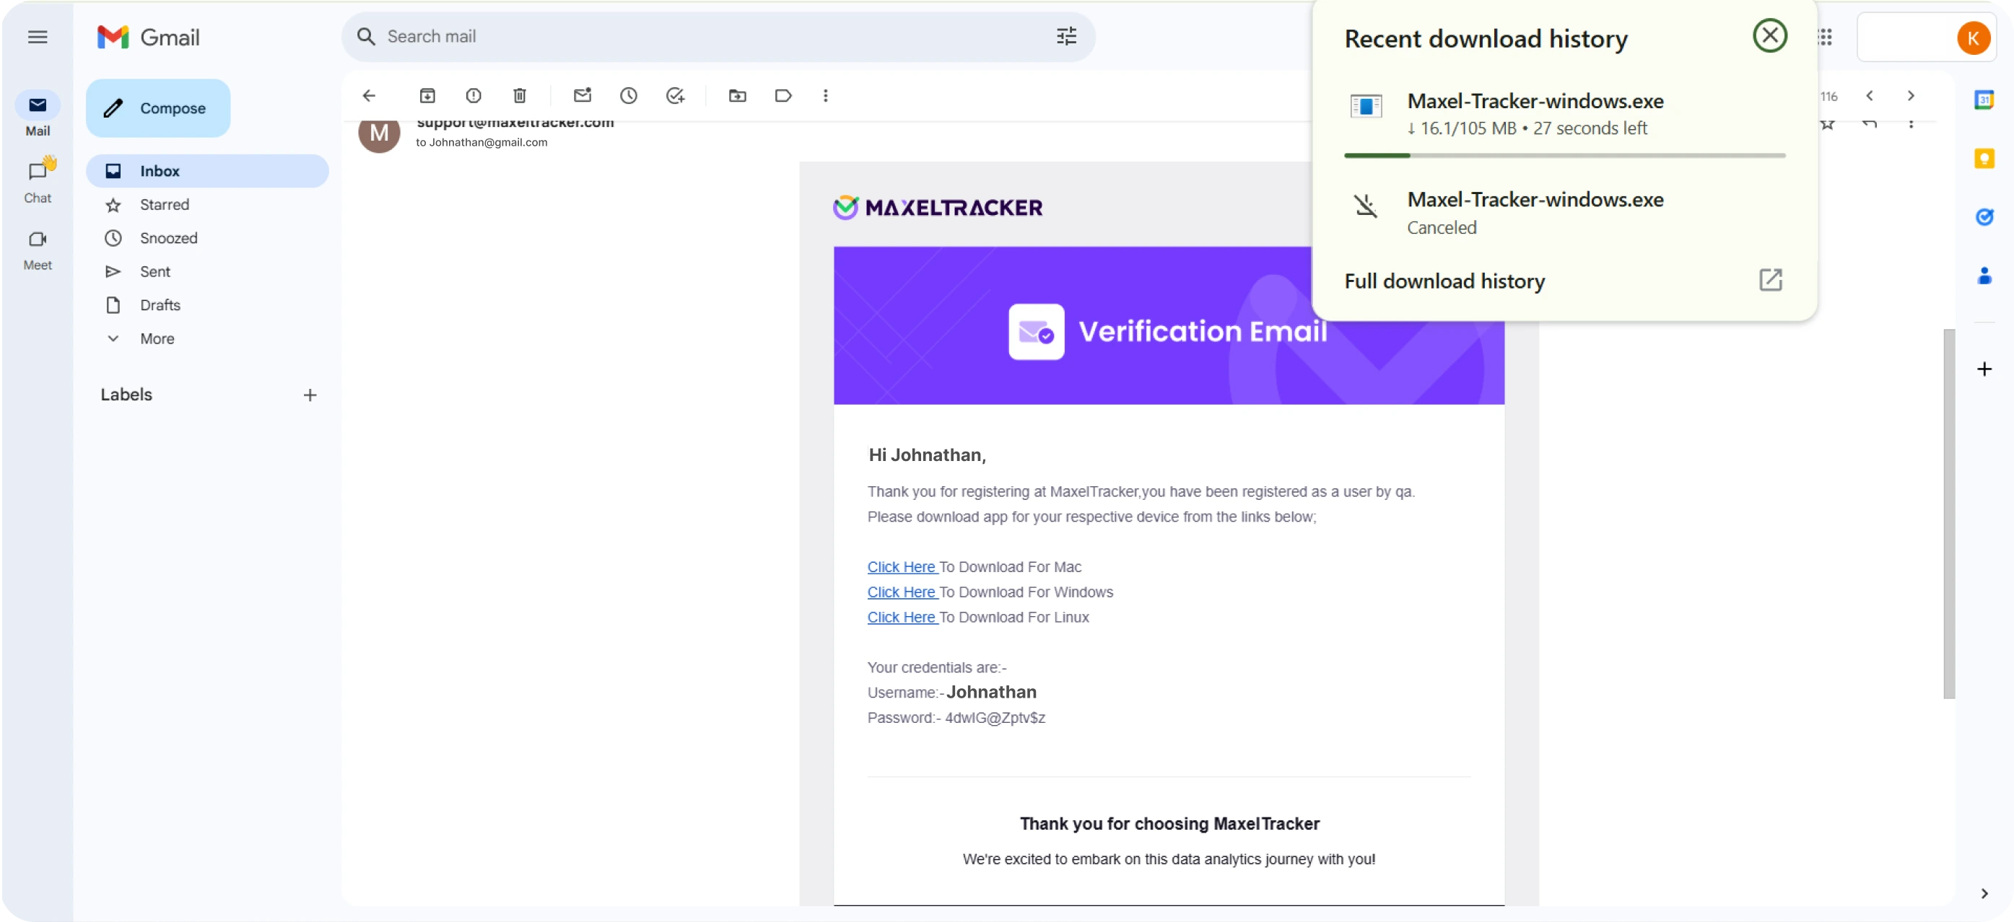Get add-ons with the plus icon

click(x=1984, y=369)
